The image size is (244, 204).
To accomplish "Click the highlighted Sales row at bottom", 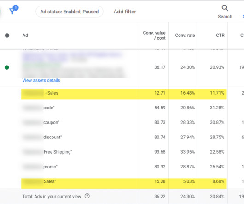I will tap(124, 183).
